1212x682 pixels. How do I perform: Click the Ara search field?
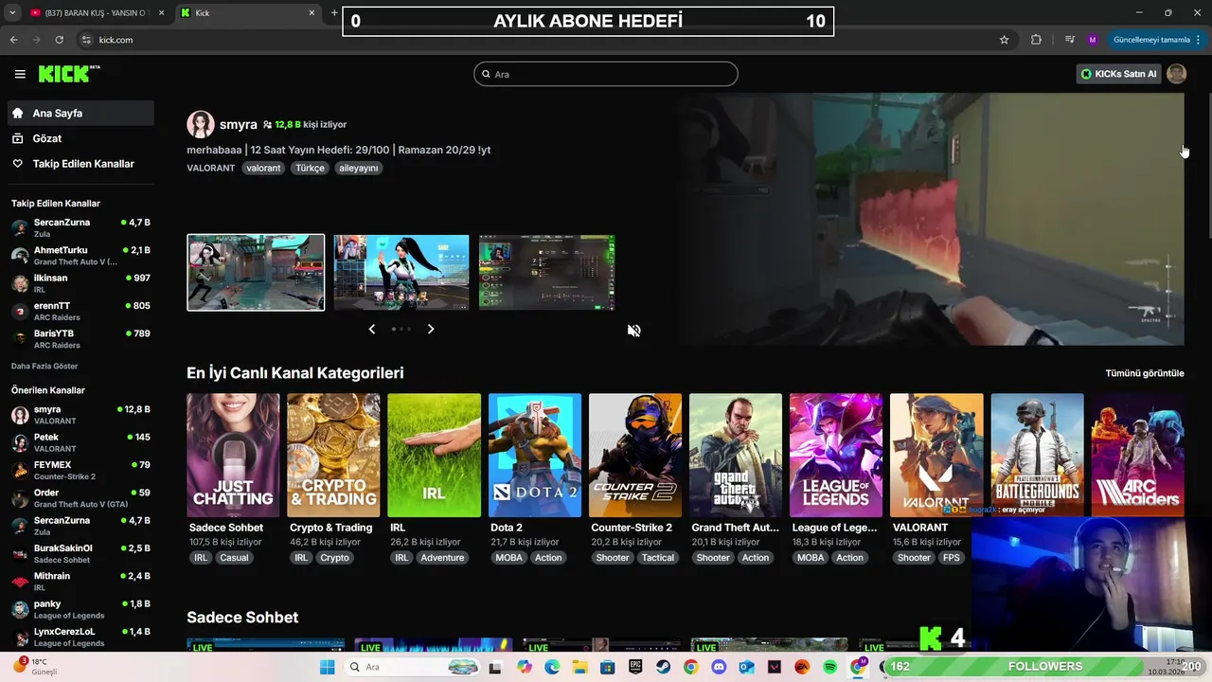pos(606,74)
